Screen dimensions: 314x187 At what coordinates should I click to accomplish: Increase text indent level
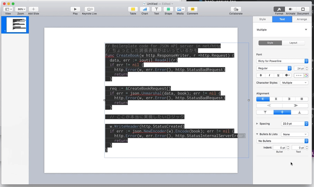point(295,105)
